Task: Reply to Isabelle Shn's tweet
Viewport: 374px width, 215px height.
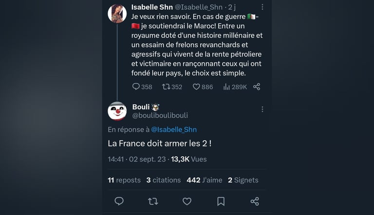Action: [x=136, y=87]
